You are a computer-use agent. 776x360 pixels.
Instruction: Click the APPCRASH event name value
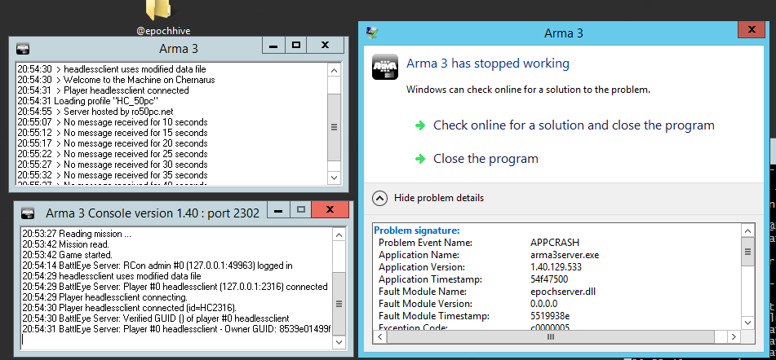coord(554,243)
